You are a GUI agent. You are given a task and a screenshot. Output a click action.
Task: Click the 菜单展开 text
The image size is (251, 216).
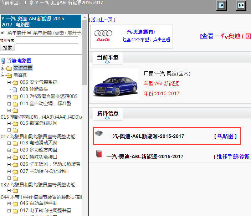tap(17, 33)
